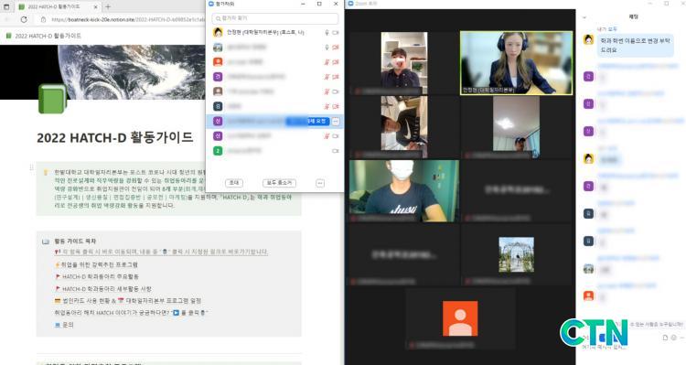Viewport: 686px width, 365px height.
Task: Toggle the host's microphone icon in participants list
Action: coord(327,33)
